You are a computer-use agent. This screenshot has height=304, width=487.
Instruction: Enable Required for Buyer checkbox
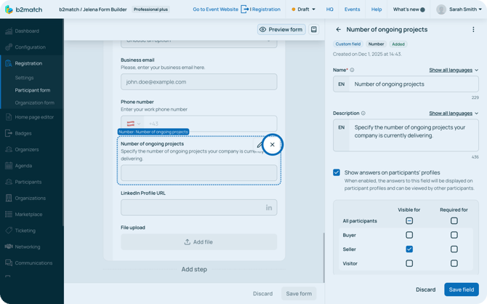coord(454,235)
